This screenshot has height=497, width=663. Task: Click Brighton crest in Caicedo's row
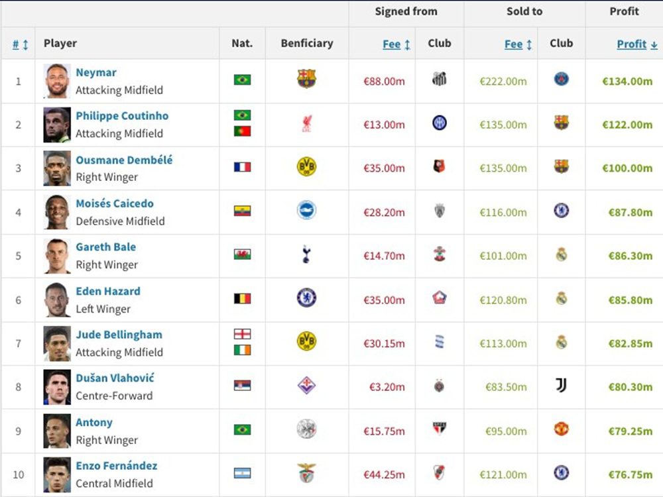pos(306,211)
